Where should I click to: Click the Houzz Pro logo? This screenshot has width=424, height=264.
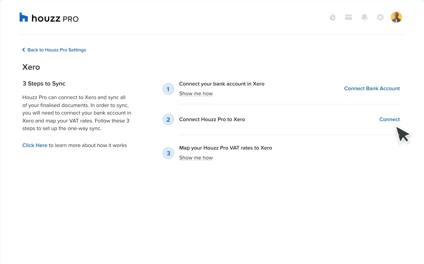pos(49,18)
